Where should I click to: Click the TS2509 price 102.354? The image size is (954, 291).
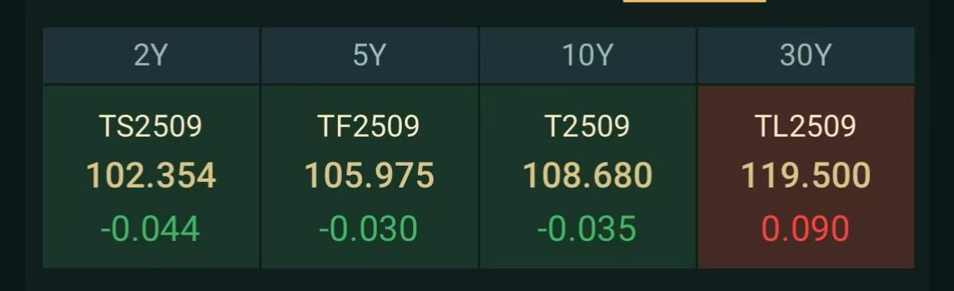click(151, 176)
